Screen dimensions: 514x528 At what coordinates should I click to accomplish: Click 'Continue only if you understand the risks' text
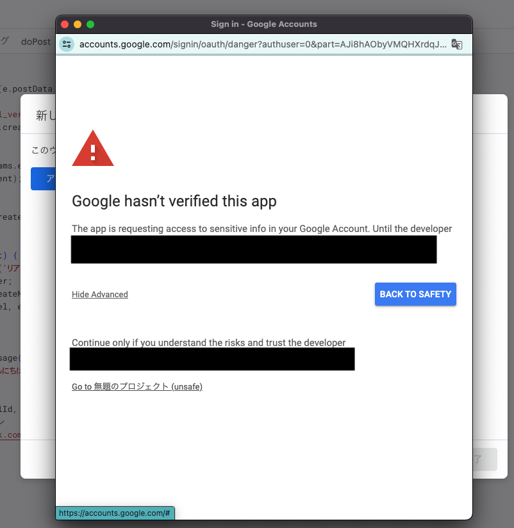pos(208,342)
